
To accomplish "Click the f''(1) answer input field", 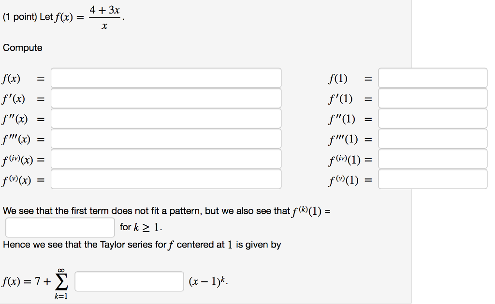I will [x=433, y=118].
